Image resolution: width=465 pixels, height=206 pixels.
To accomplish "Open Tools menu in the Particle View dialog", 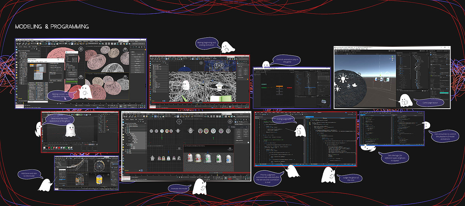I will [46, 62].
